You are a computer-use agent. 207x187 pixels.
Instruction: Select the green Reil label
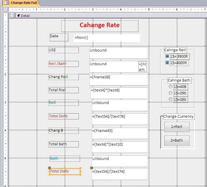(64, 103)
